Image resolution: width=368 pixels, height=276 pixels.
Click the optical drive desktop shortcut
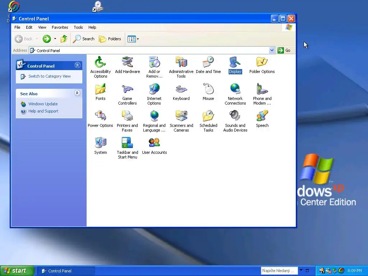[x=98, y=6]
